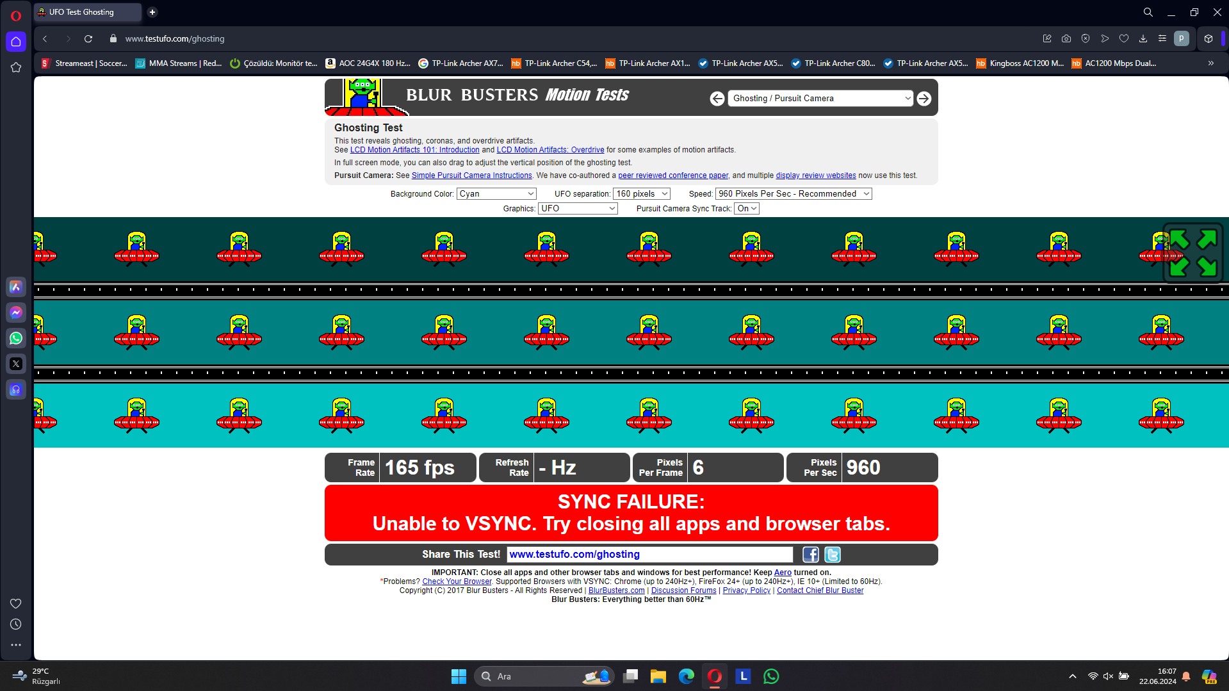Toggle the muted volume tray icon
The height and width of the screenshot is (691, 1229).
click(1109, 676)
